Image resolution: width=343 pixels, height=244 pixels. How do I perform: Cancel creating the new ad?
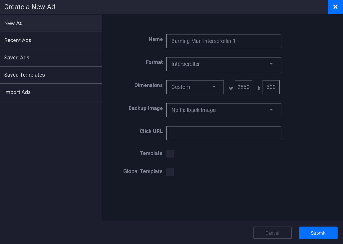point(272,232)
